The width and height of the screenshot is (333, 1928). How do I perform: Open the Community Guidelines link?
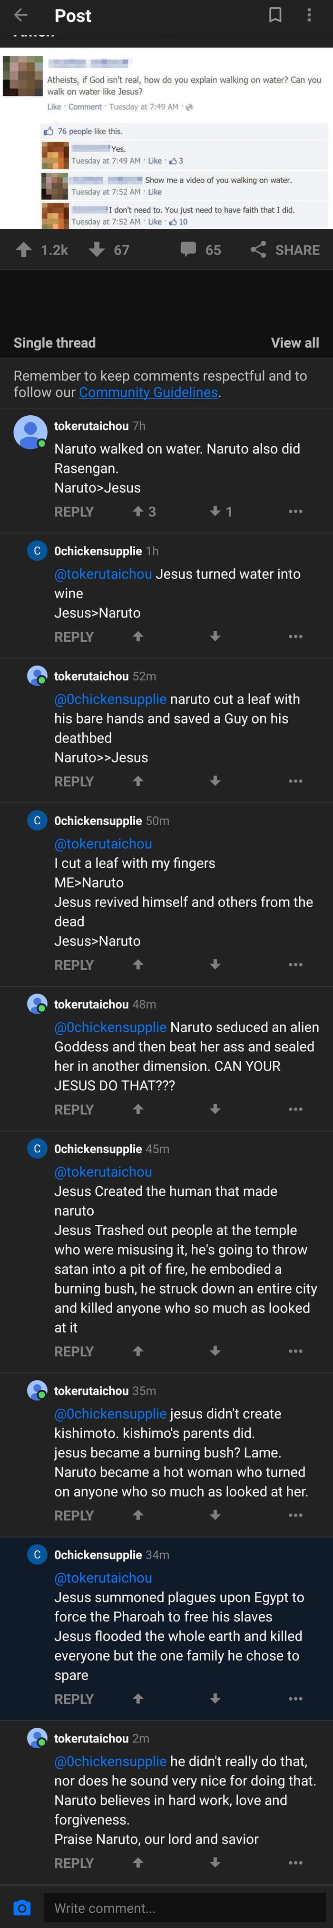[x=148, y=392]
